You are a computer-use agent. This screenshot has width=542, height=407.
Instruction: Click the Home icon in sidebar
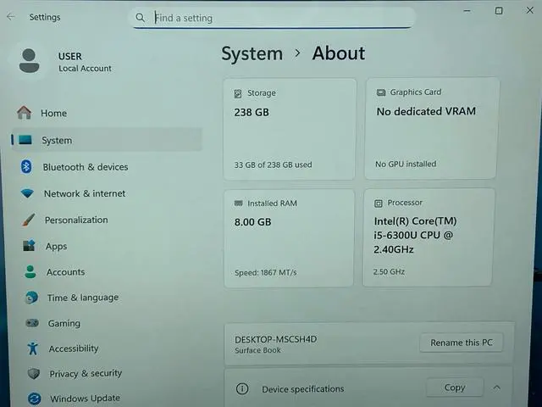[x=24, y=113]
